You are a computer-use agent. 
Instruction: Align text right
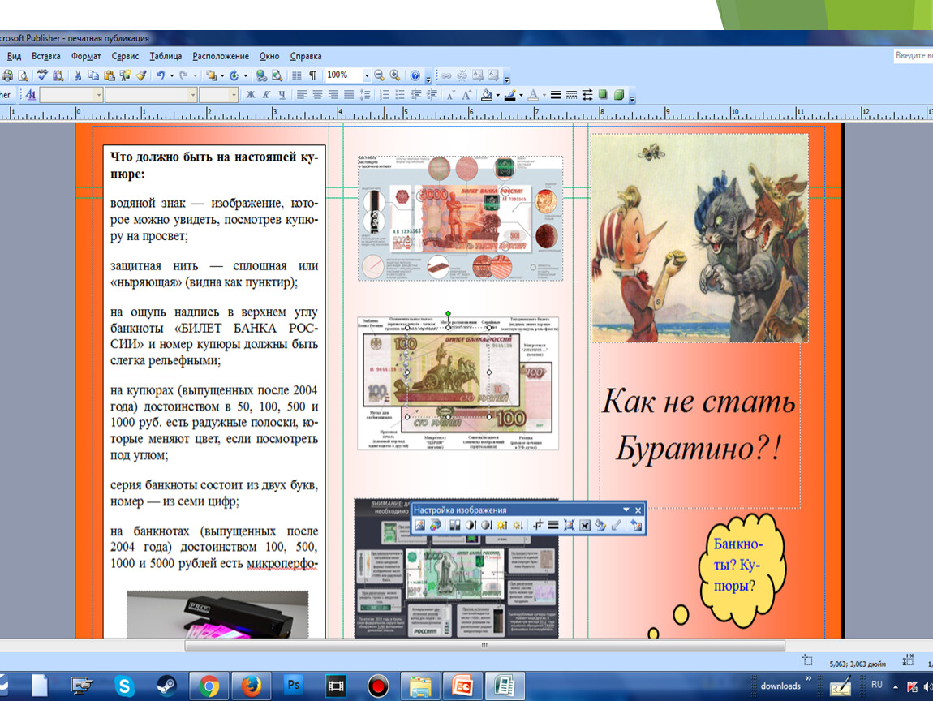pyautogui.click(x=333, y=95)
